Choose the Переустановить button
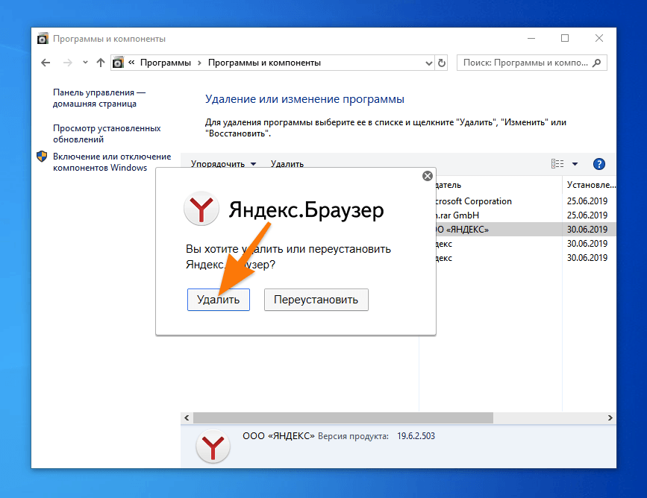Image resolution: width=647 pixels, height=498 pixels. 316,299
